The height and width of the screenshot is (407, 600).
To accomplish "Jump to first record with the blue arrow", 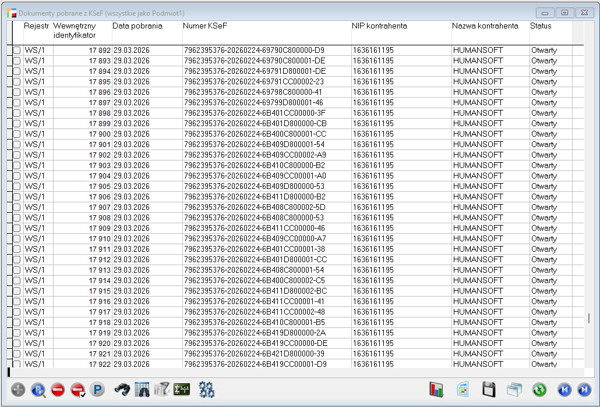I will click(x=564, y=390).
